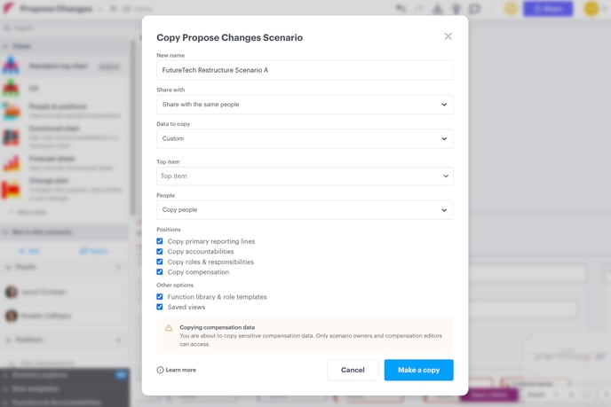Uncheck Copy primary reporting lines
The width and height of the screenshot is (611, 407).
160,241
